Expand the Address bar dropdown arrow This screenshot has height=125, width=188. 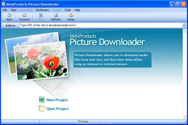point(184,25)
